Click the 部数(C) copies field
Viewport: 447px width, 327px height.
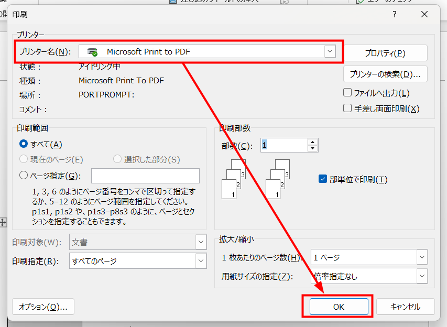[x=284, y=145]
